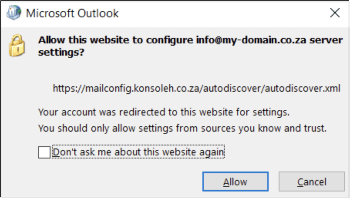The image size is (350, 198).
Task: Click "Don't ask me about this website again" label
Action: 138,152
